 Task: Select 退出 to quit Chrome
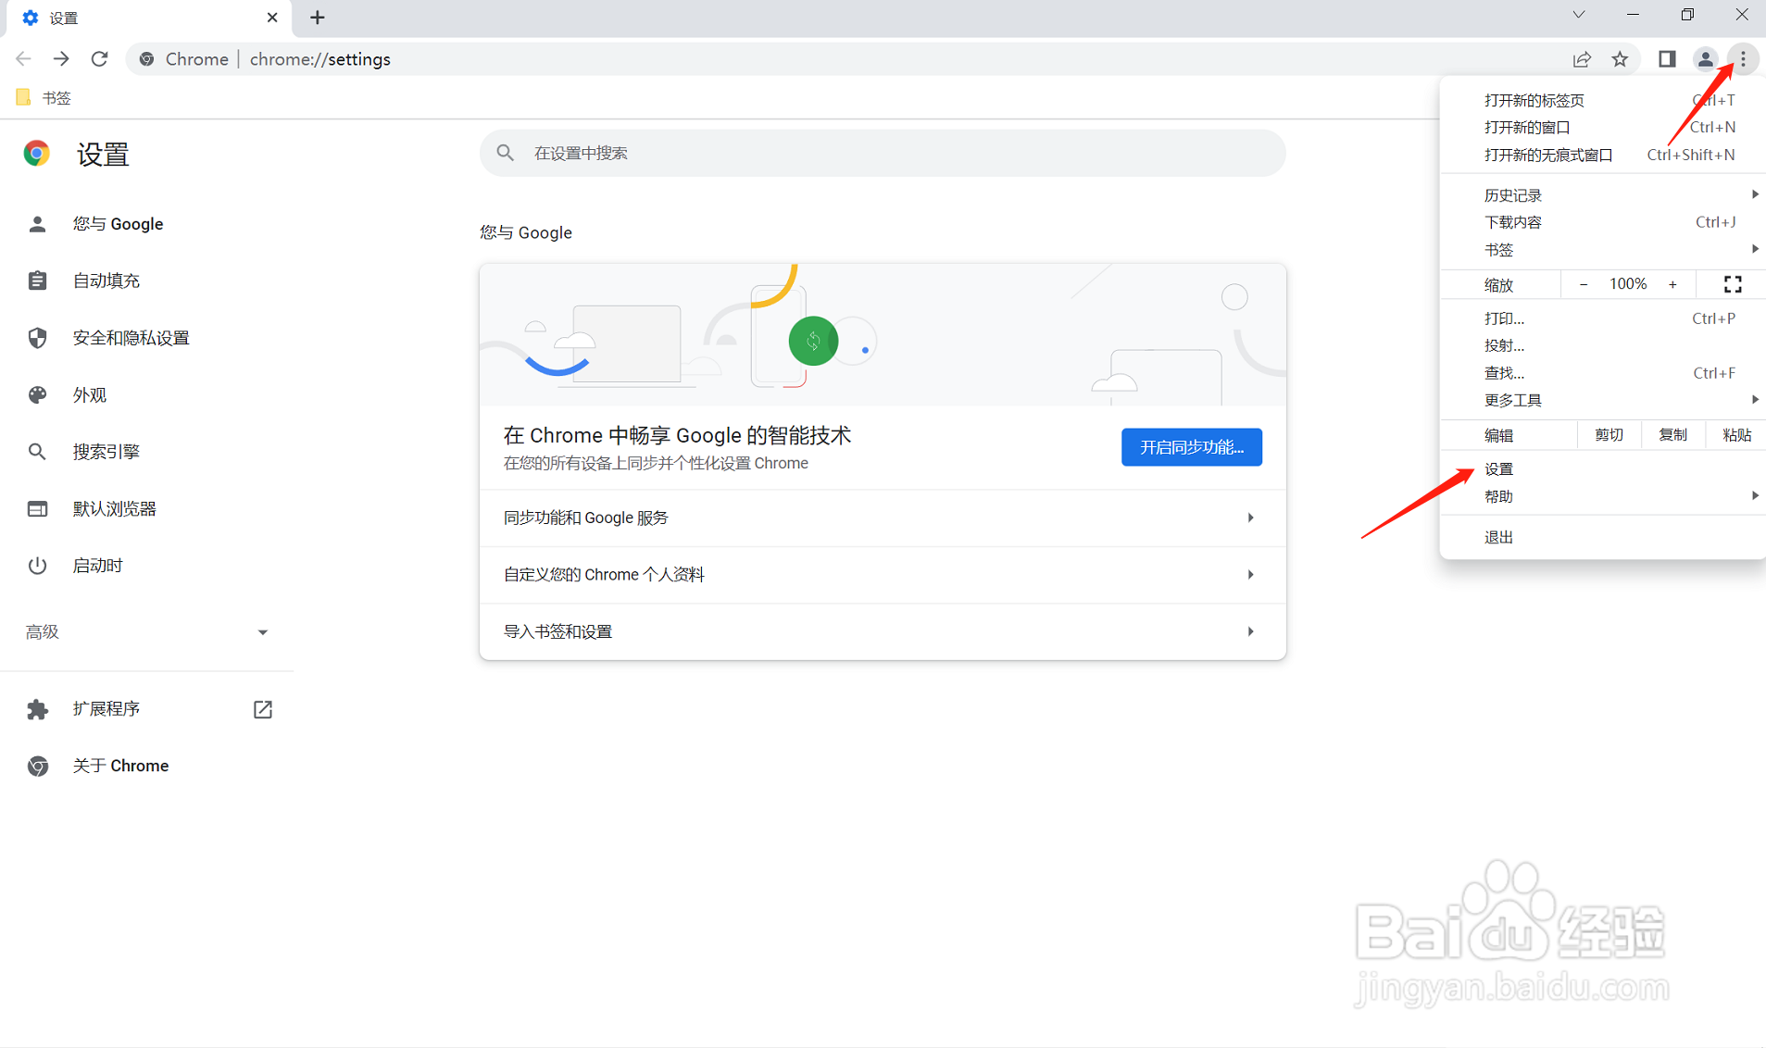pos(1603,537)
